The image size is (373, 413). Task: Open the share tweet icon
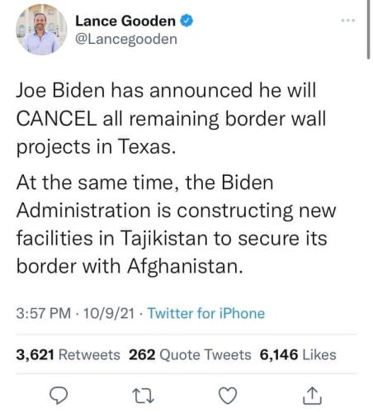point(312,396)
